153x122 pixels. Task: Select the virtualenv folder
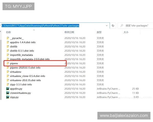point(17,72)
